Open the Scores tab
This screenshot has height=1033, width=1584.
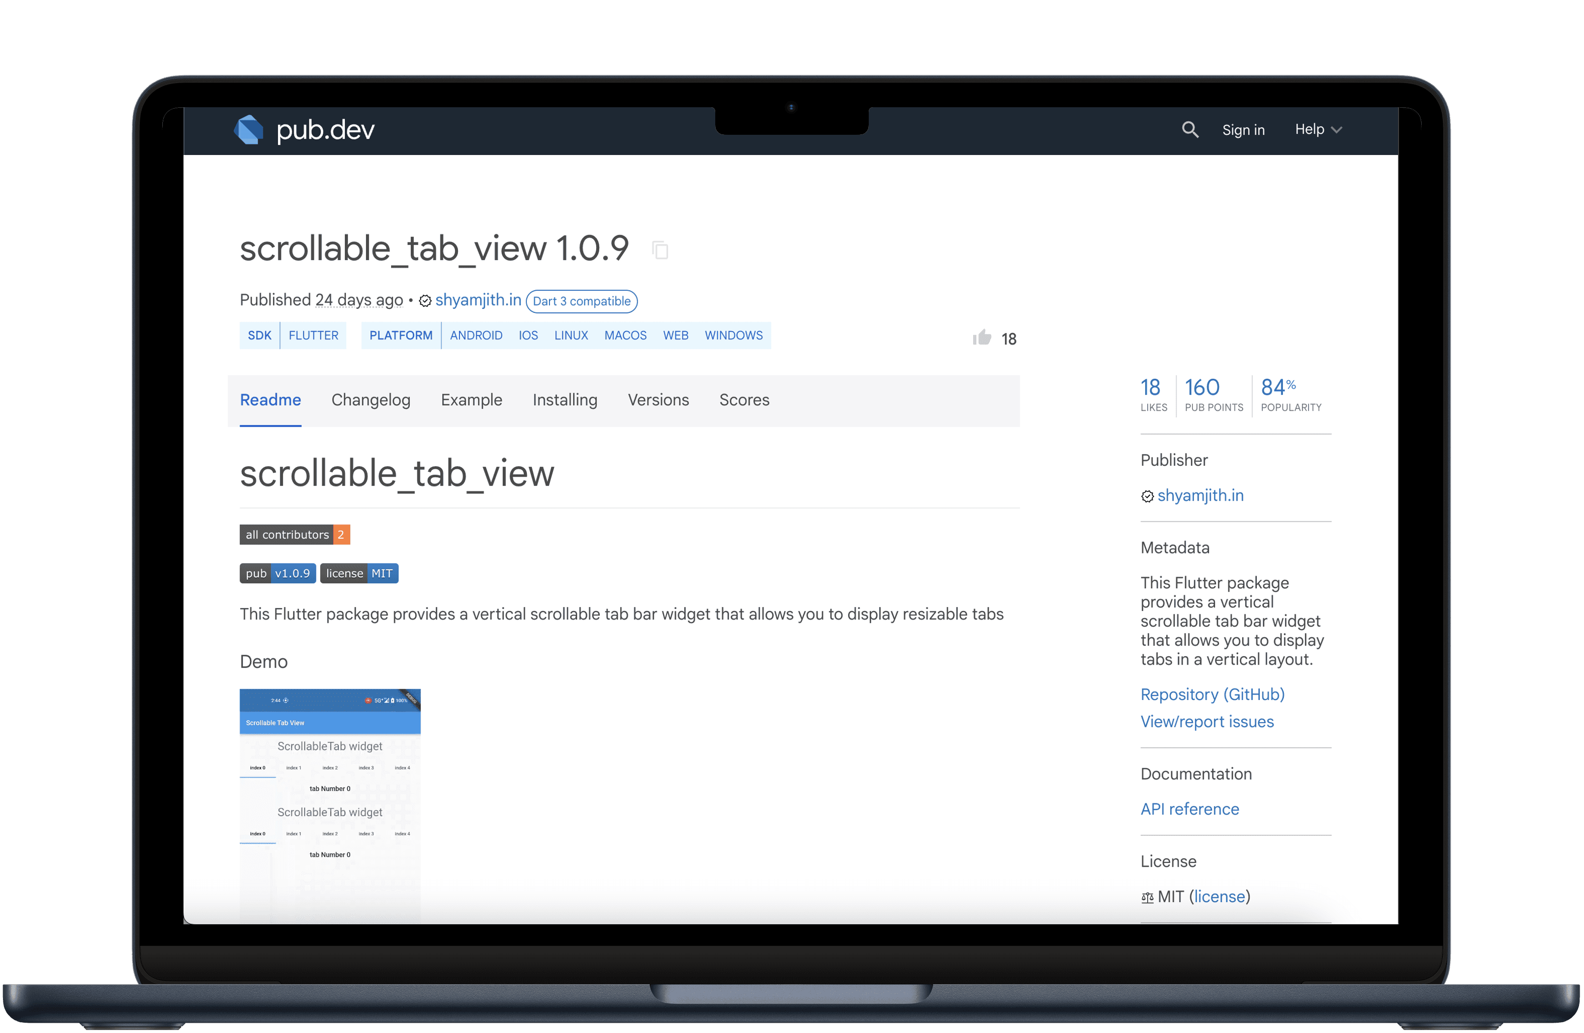pos(744,400)
